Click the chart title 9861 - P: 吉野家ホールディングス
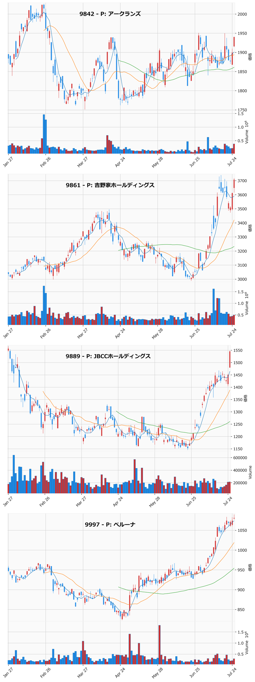Viewport: 255px width, 682px height. click(x=110, y=185)
